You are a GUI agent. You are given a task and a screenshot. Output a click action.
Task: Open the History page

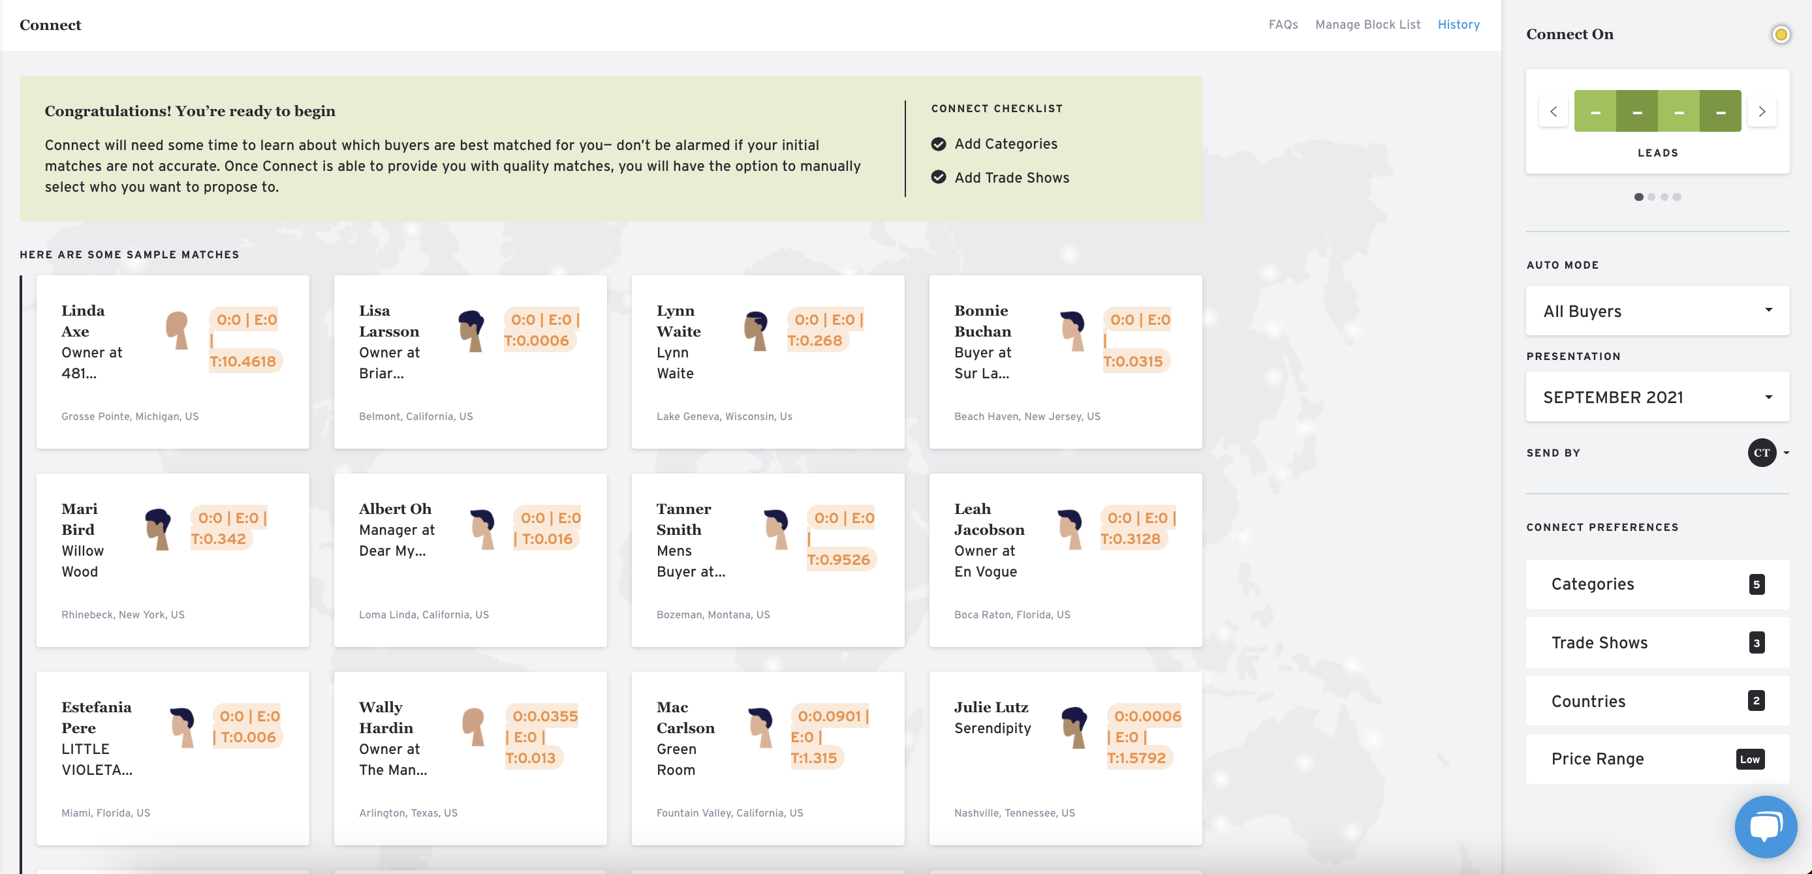[1458, 25]
